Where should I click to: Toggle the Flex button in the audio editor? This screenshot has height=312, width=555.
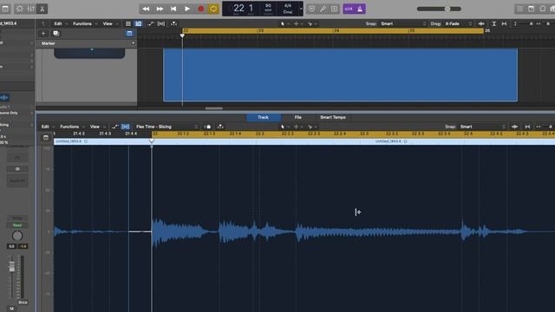point(125,127)
